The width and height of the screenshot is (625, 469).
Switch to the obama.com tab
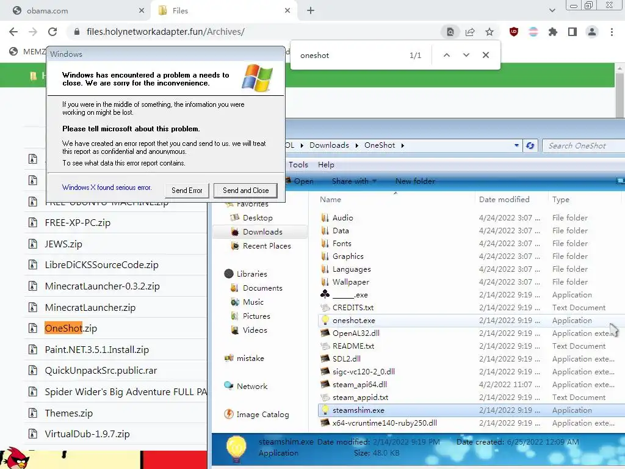[x=76, y=11]
